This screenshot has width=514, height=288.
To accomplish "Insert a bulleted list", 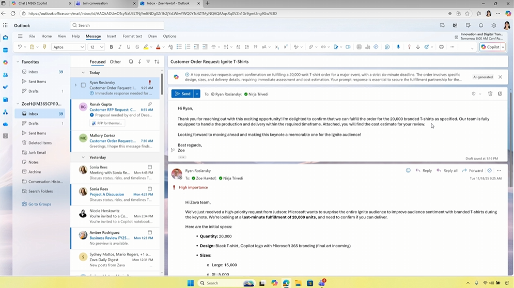I will point(179,47).
